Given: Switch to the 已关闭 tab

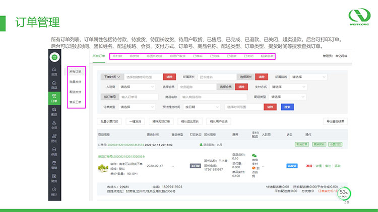Looking at the screenshot, I should pyautogui.click(x=248, y=56).
